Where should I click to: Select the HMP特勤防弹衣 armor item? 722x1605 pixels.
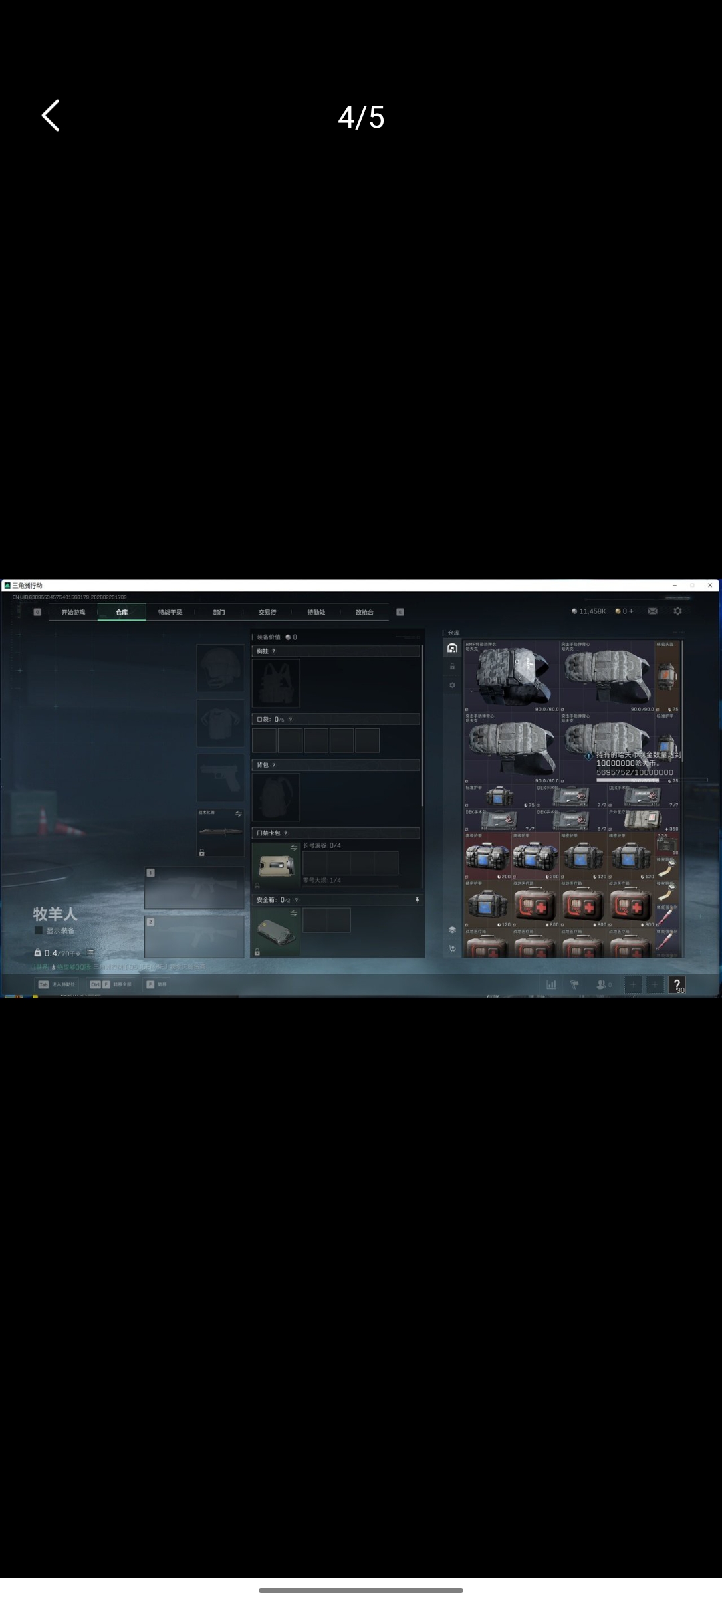click(x=511, y=675)
